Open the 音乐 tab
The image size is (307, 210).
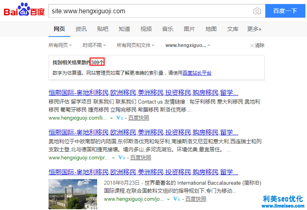[x=168, y=29]
